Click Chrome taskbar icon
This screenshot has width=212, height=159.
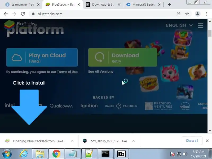tap(56, 154)
